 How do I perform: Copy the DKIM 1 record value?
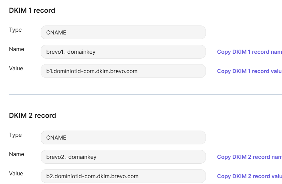pos(249,71)
